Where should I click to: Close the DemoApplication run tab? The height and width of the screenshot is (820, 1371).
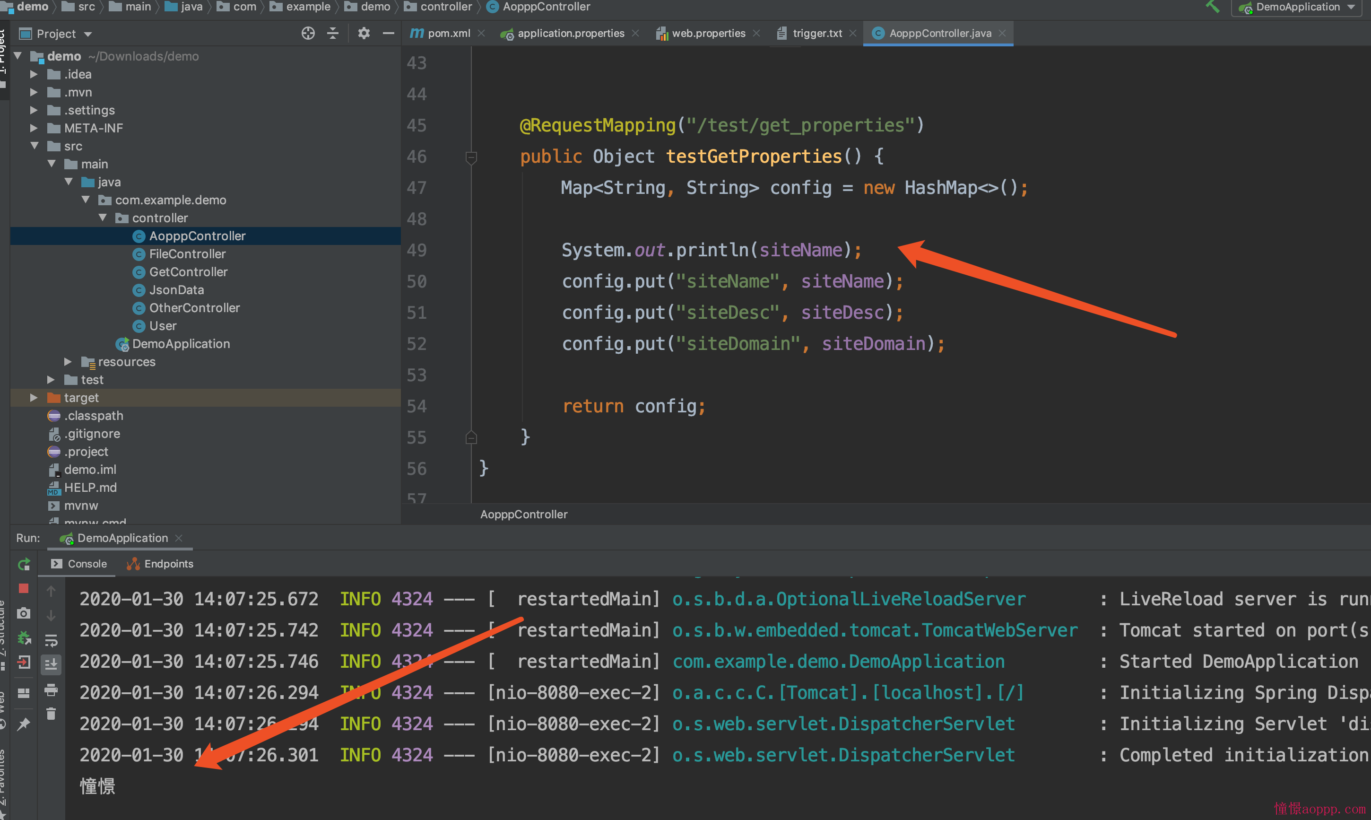[x=178, y=538]
